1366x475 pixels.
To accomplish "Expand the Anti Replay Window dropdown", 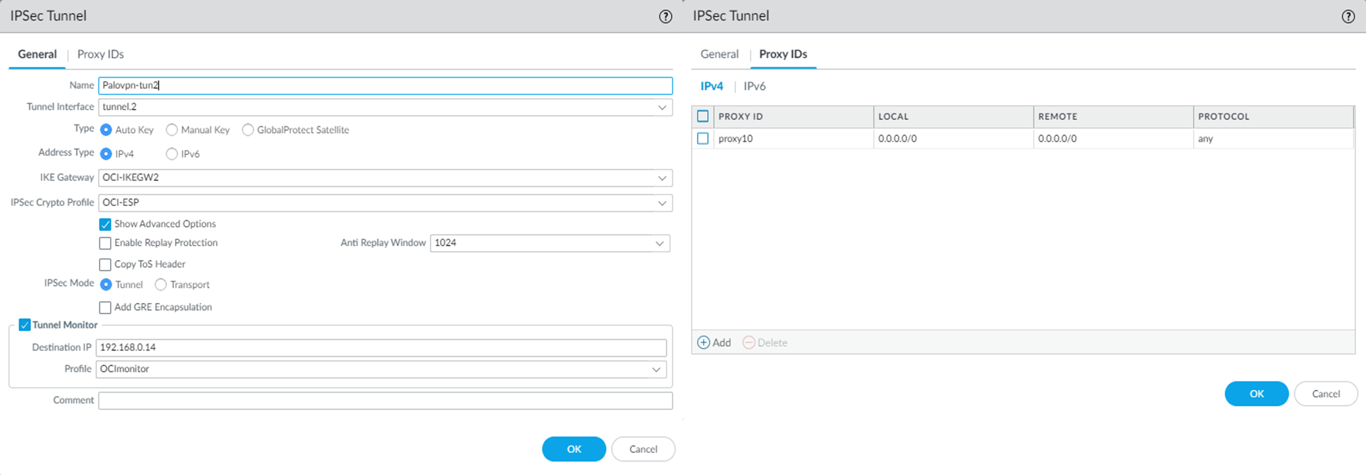I will 659,244.
